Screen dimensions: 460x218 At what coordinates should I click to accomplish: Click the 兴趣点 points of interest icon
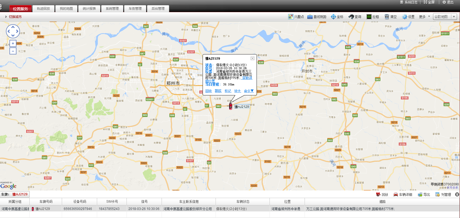pos(291,17)
